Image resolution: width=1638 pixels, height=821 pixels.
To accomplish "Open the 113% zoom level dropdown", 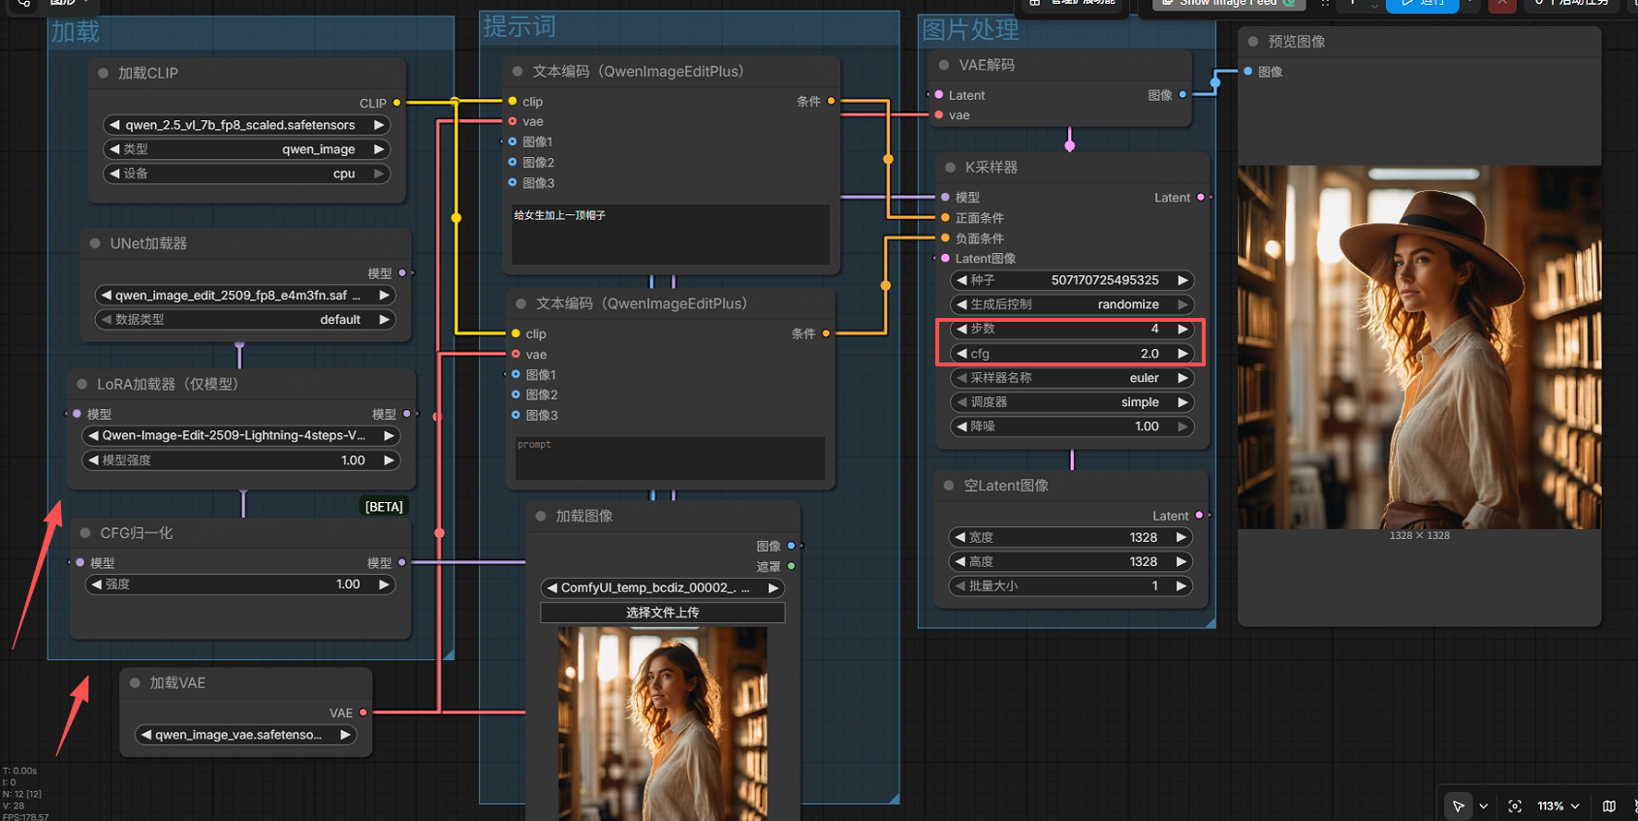I will click(1559, 805).
